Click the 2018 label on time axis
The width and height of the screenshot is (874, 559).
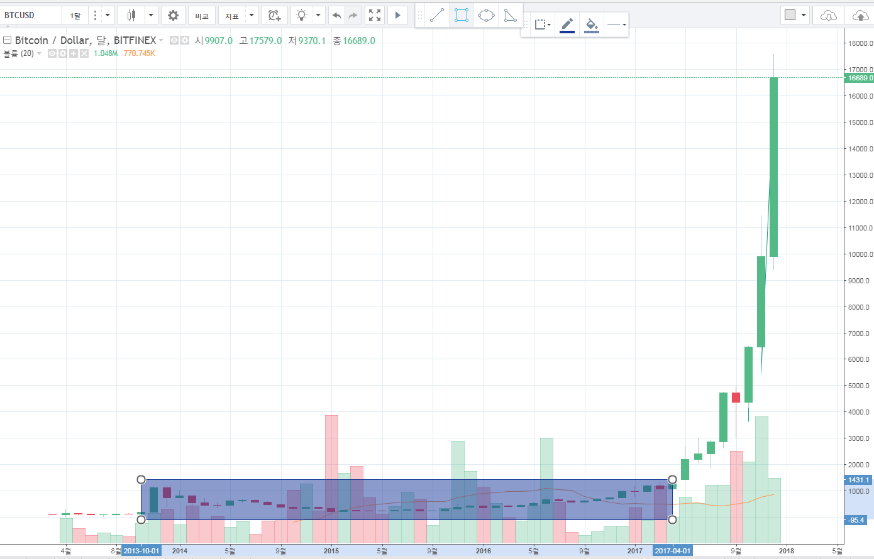point(787,551)
